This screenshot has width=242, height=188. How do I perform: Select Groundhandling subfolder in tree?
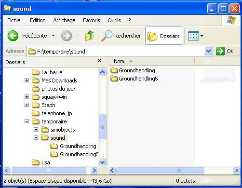coord(73,146)
